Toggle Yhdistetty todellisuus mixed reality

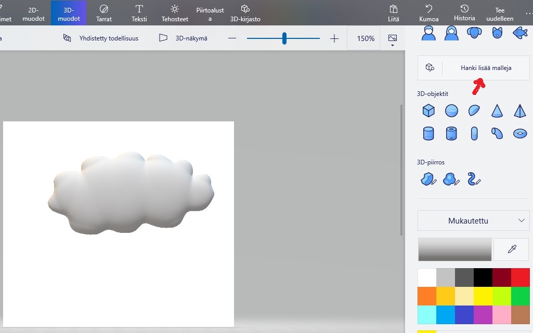click(x=101, y=38)
